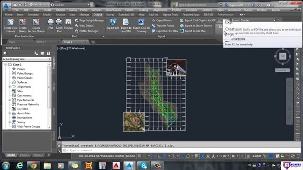Screen dimensions: 303x170
Task: Switch to the Home ribbon tab
Action: (9, 15)
